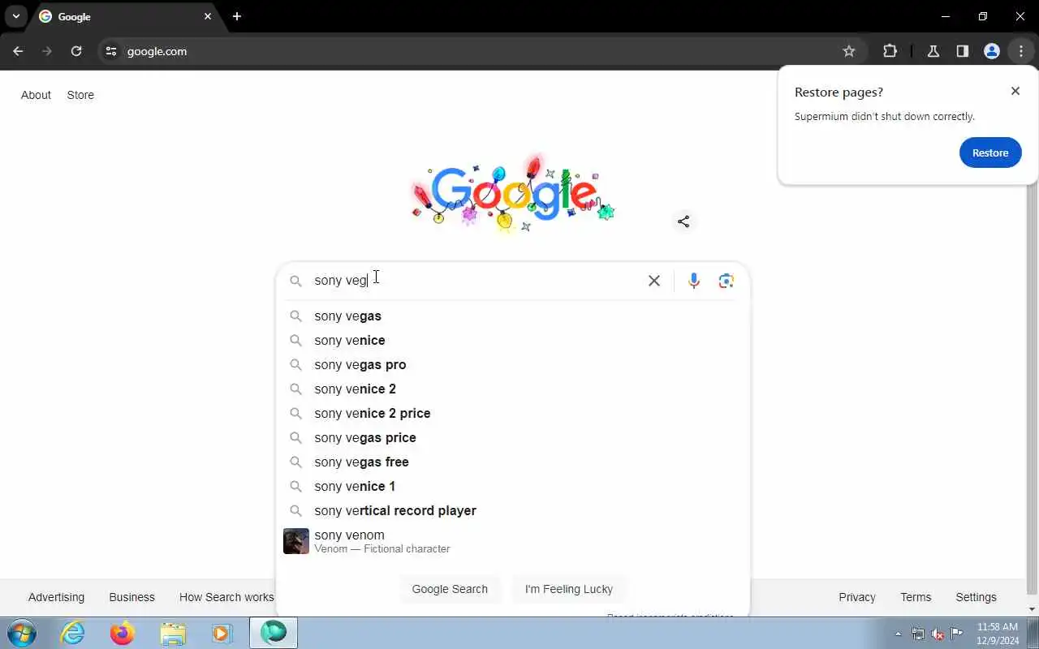
Task: Open Windows Media Player from taskbar
Action: [222, 633]
